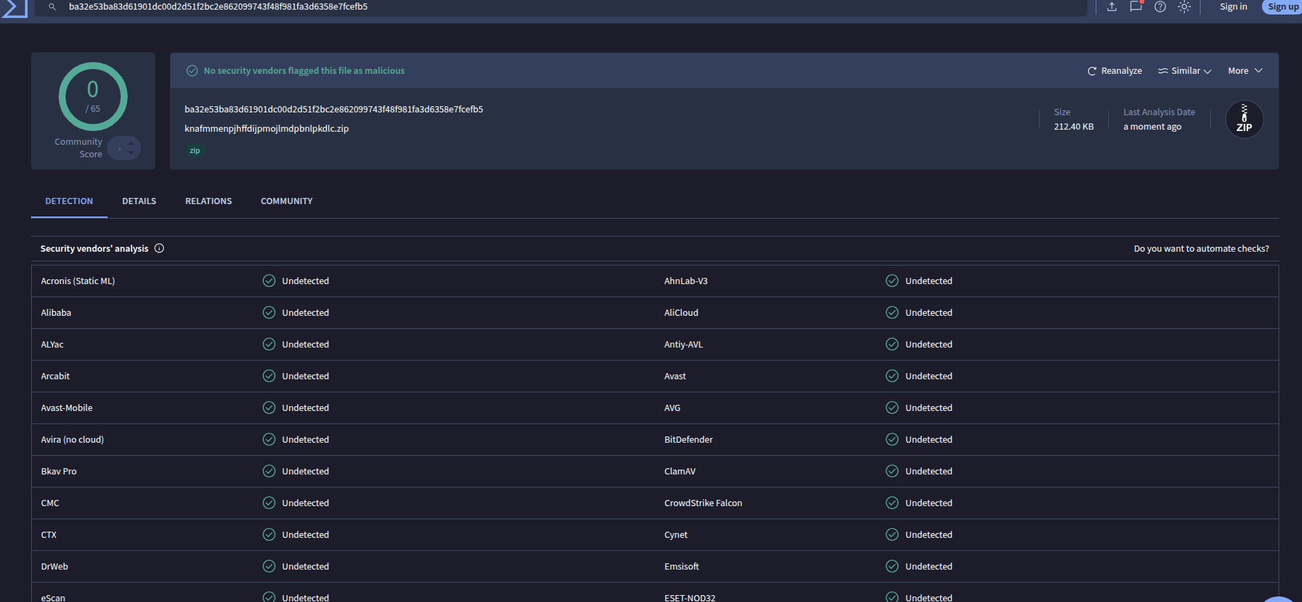Switch to the DETAILS tab
Viewport: 1302px width, 602px height.
[x=139, y=201]
